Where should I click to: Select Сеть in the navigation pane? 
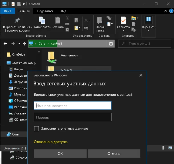15,134
